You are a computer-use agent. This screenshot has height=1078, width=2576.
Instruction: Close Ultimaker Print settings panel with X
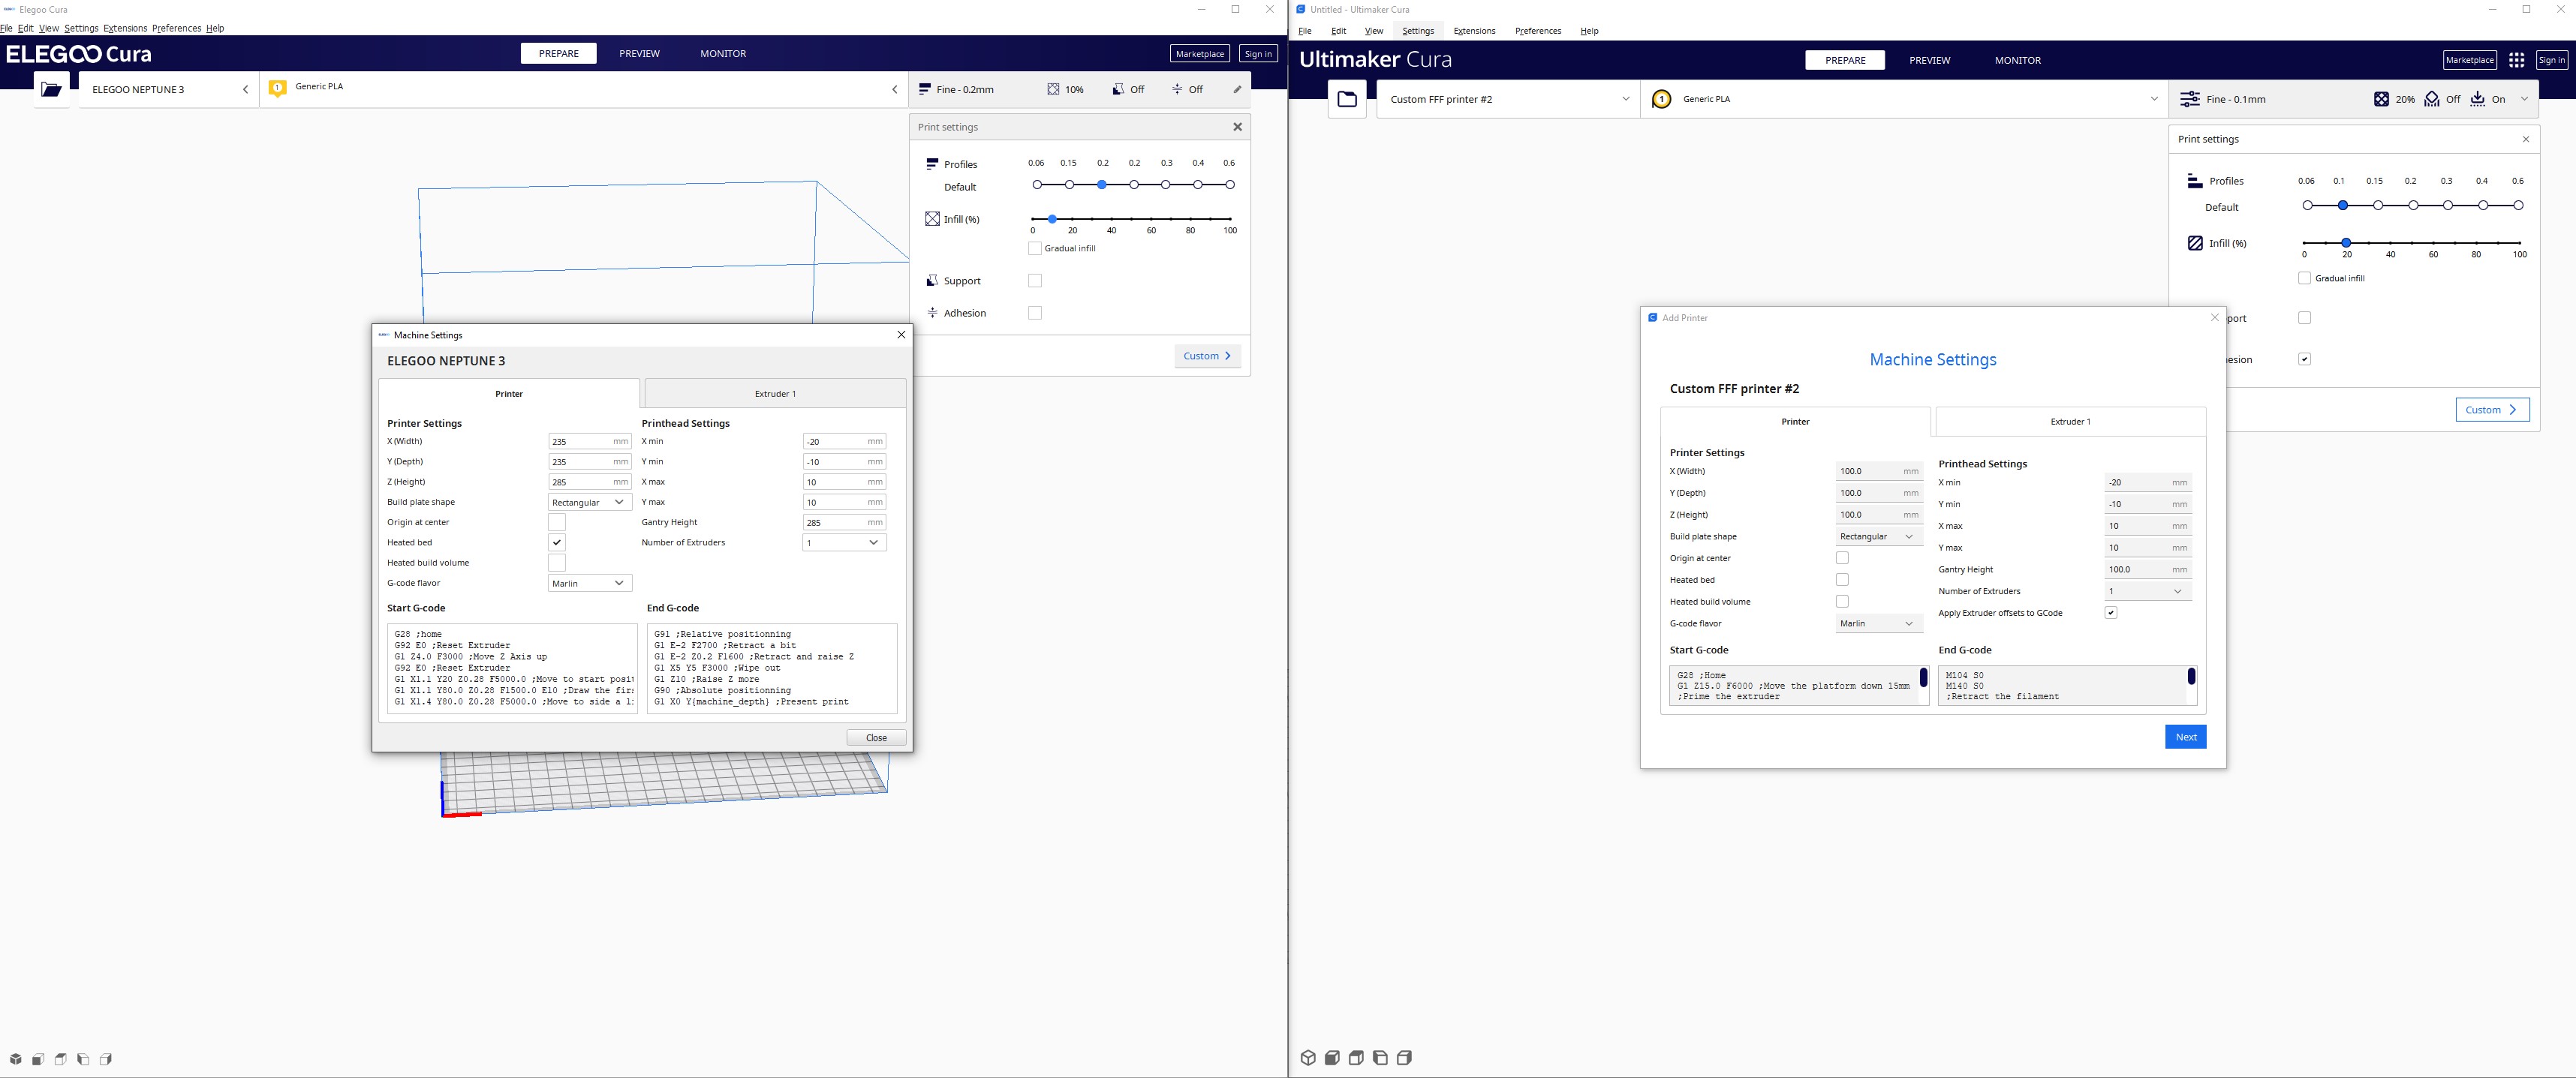pos(2525,139)
